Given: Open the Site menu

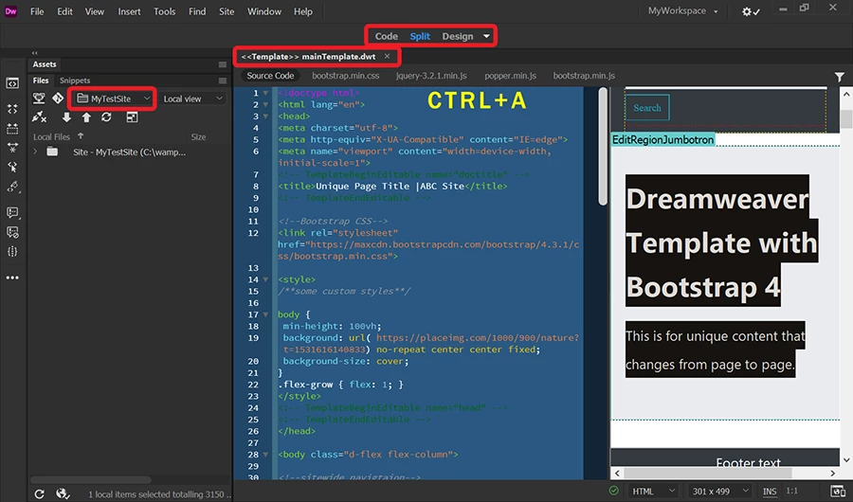Looking at the screenshot, I should pyautogui.click(x=227, y=11).
